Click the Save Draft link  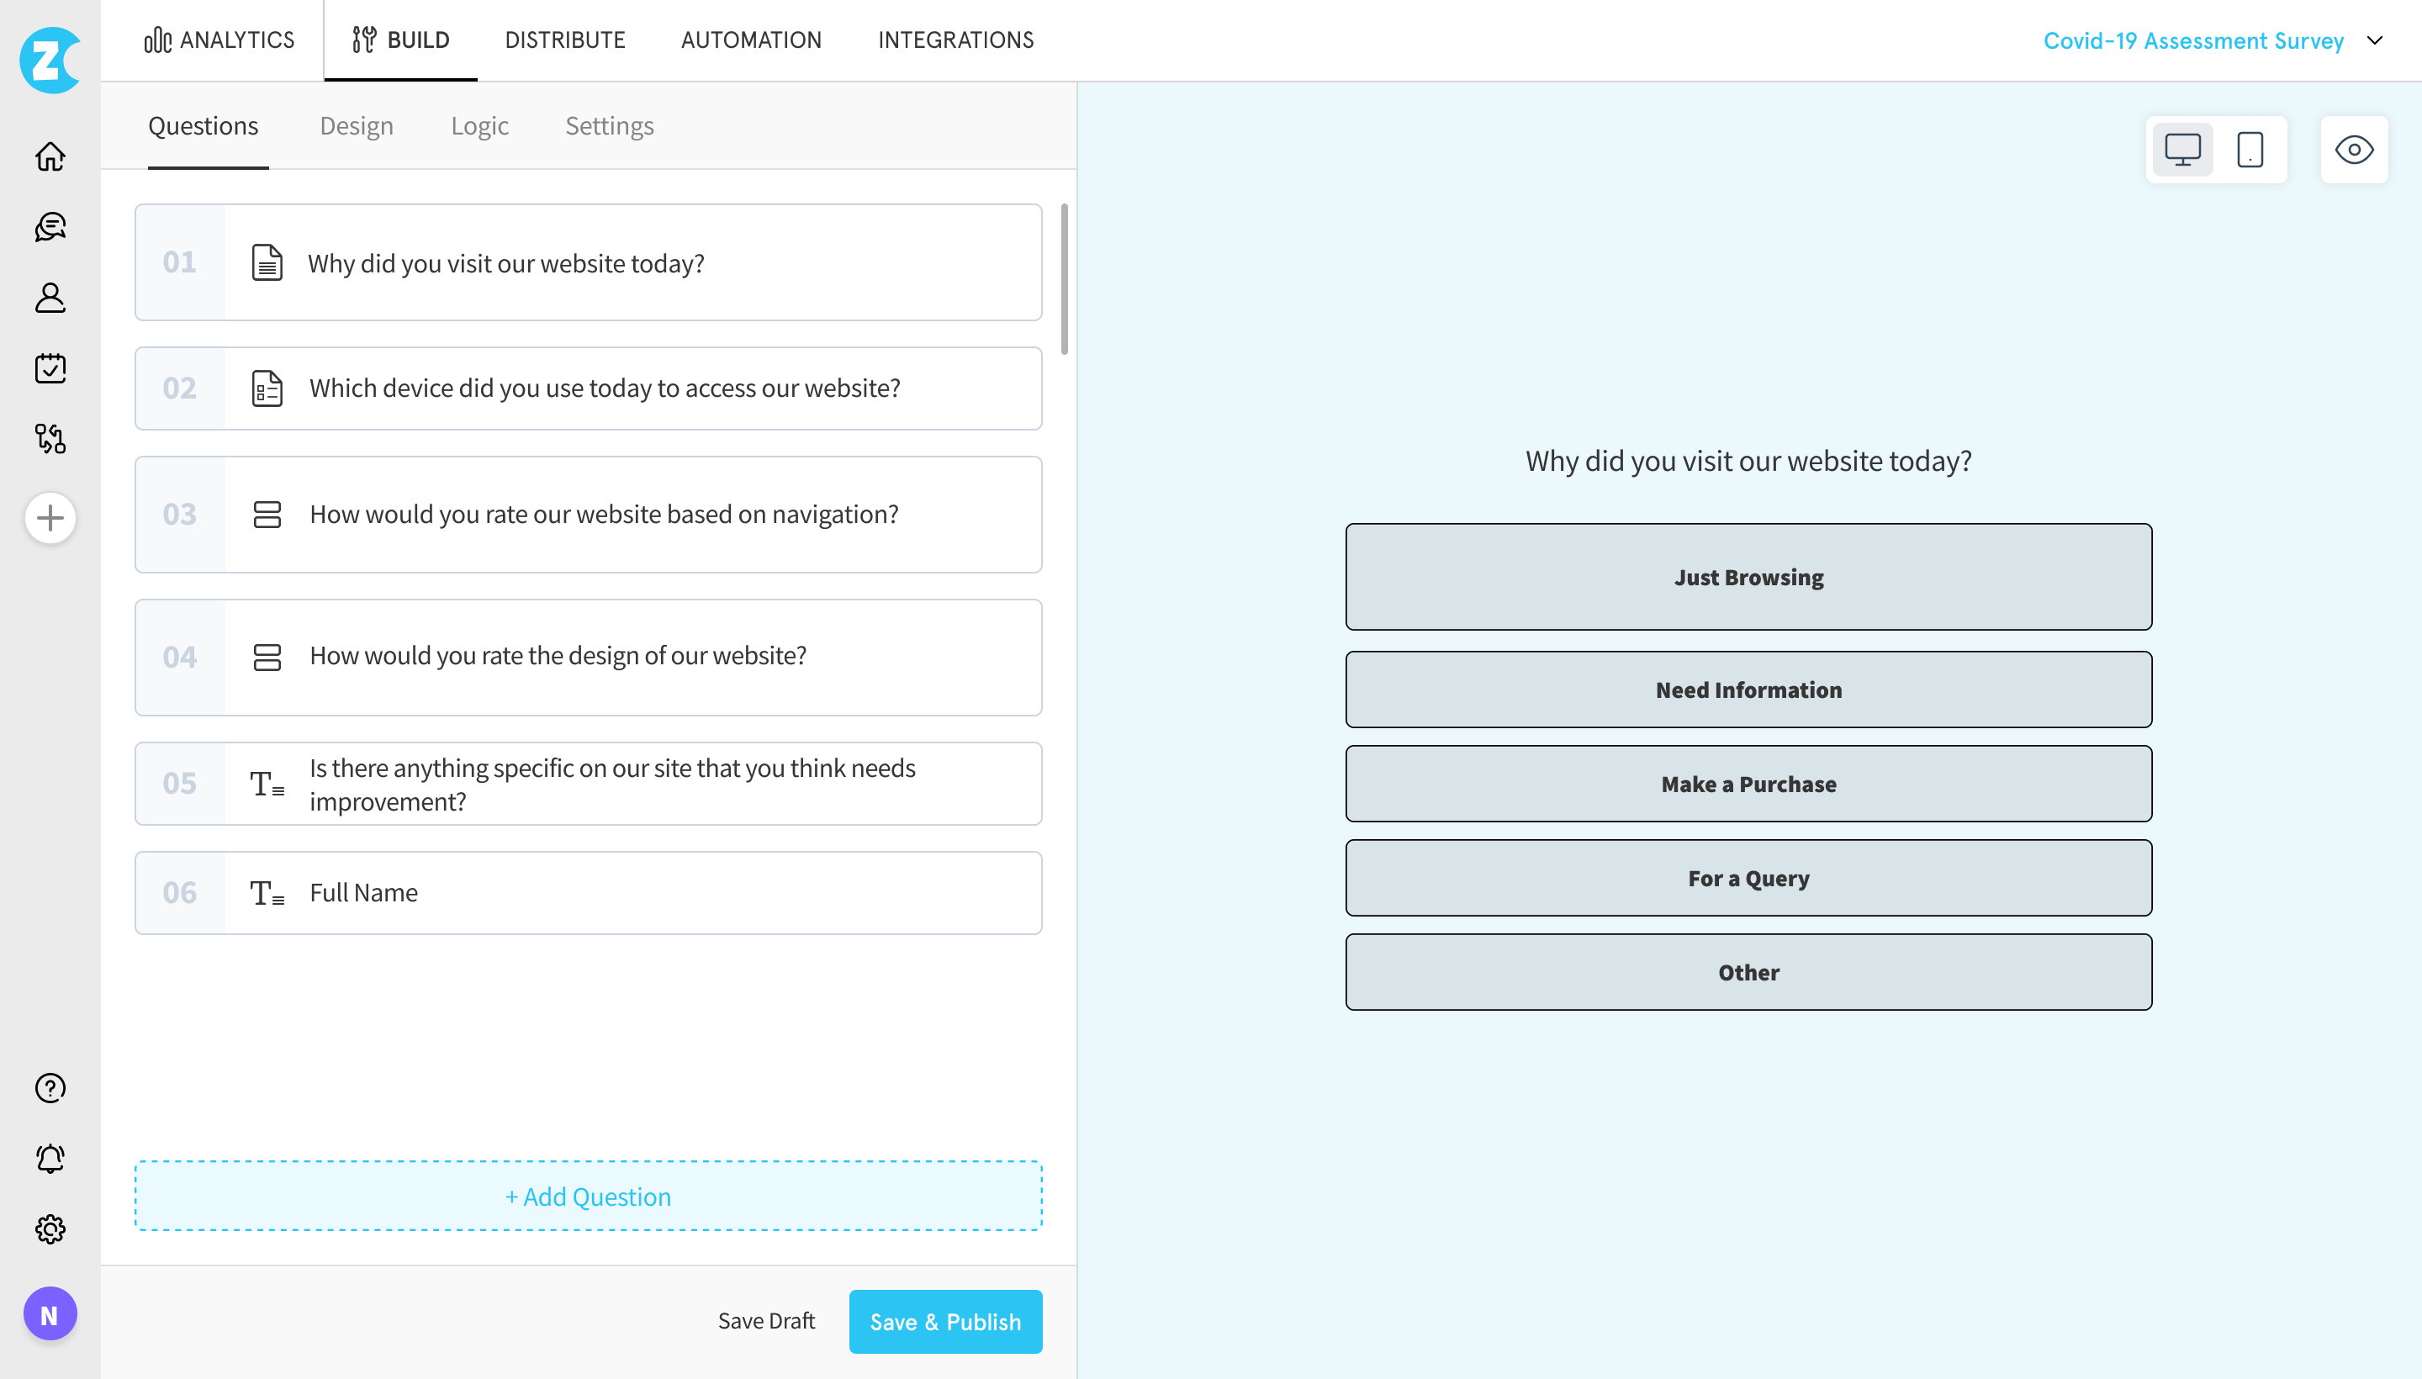[x=765, y=1321]
